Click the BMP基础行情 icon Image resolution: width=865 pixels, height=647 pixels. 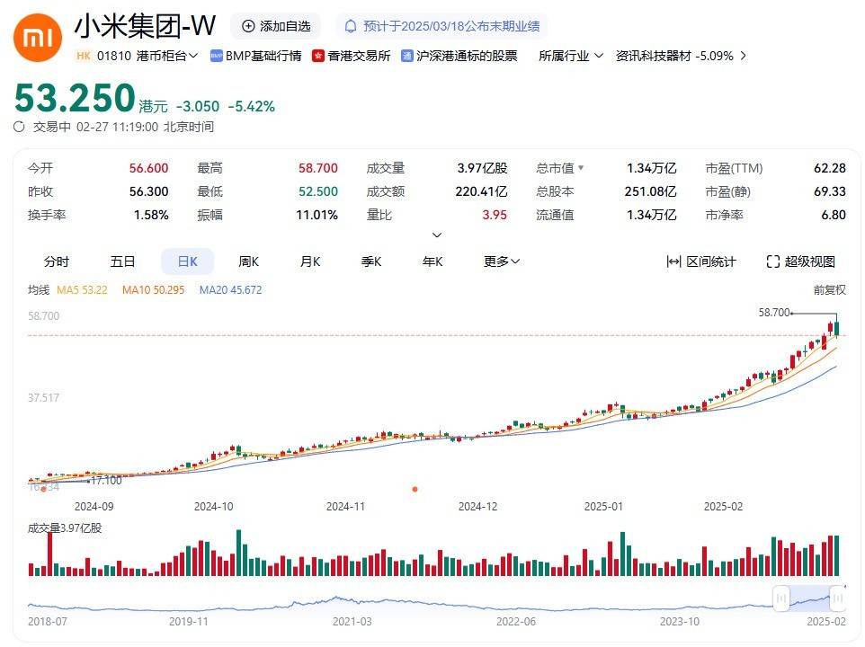[x=216, y=56]
